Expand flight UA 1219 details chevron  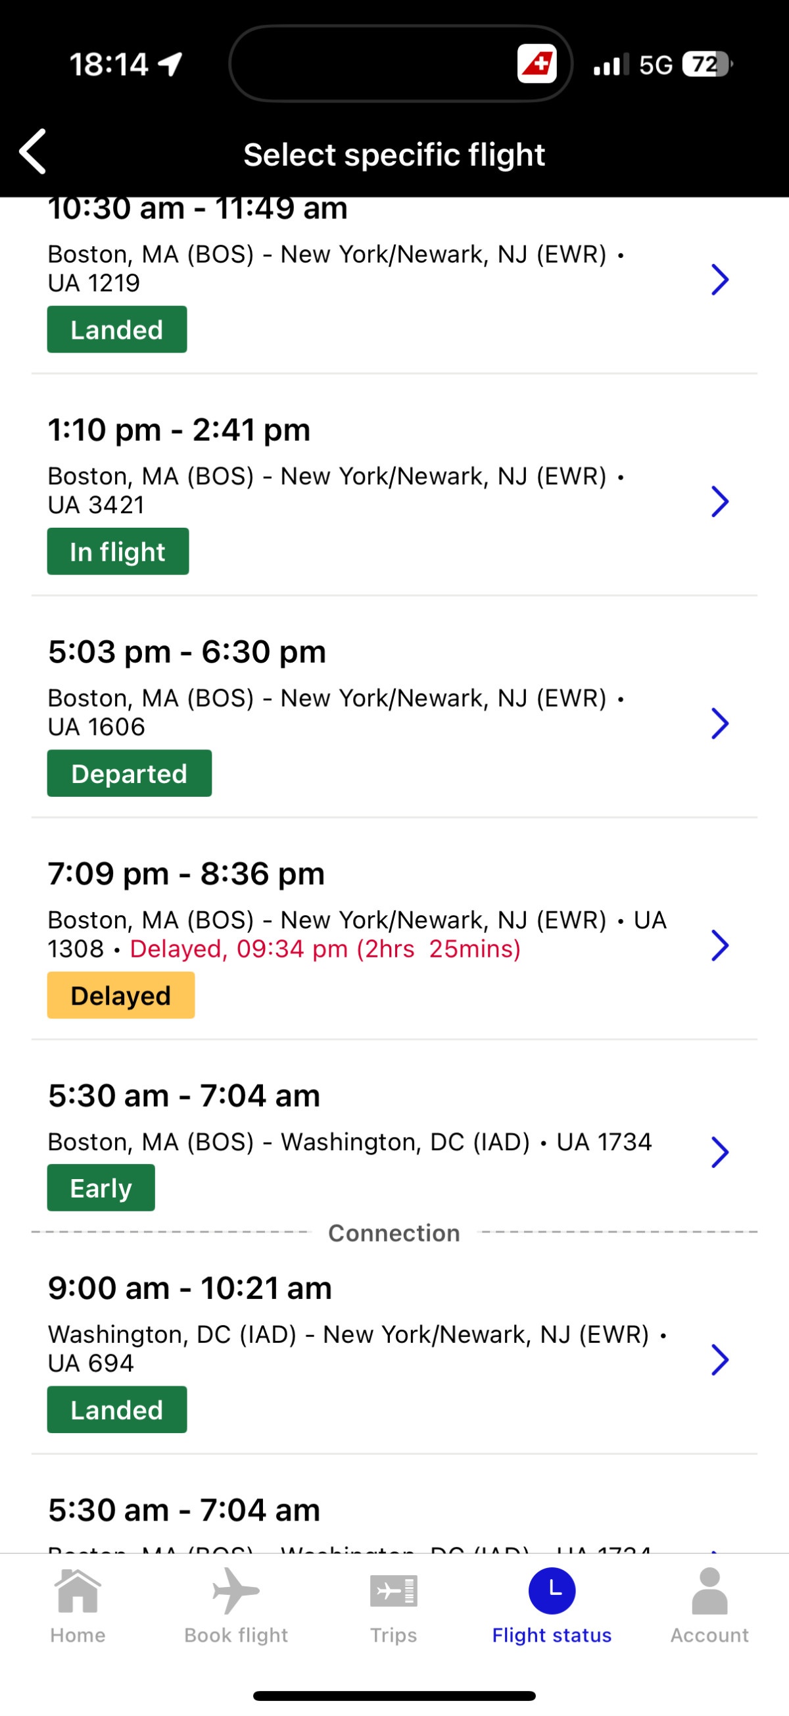coord(720,280)
